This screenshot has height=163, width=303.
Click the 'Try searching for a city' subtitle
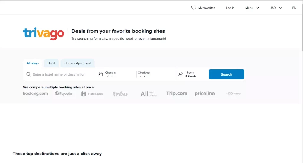[x=119, y=39]
